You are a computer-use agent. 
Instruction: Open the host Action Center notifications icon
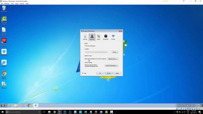pyautogui.click(x=200, y=112)
